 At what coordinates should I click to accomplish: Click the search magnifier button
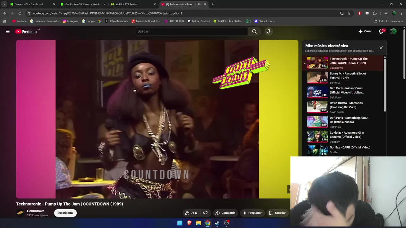pos(254,31)
